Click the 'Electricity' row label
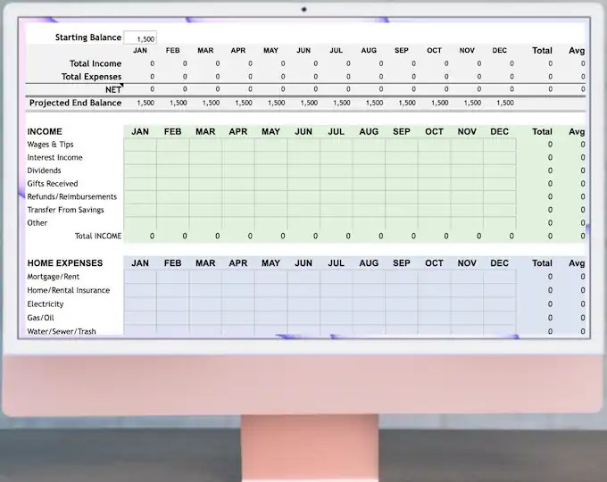 pos(46,304)
